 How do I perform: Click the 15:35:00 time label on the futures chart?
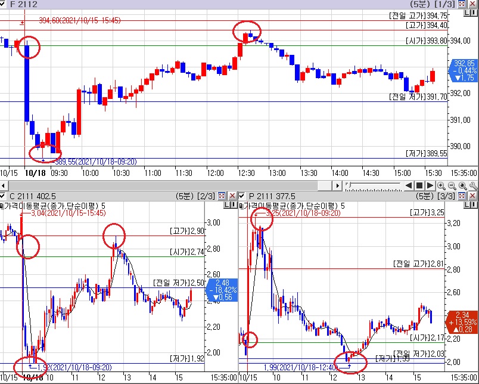464,174
